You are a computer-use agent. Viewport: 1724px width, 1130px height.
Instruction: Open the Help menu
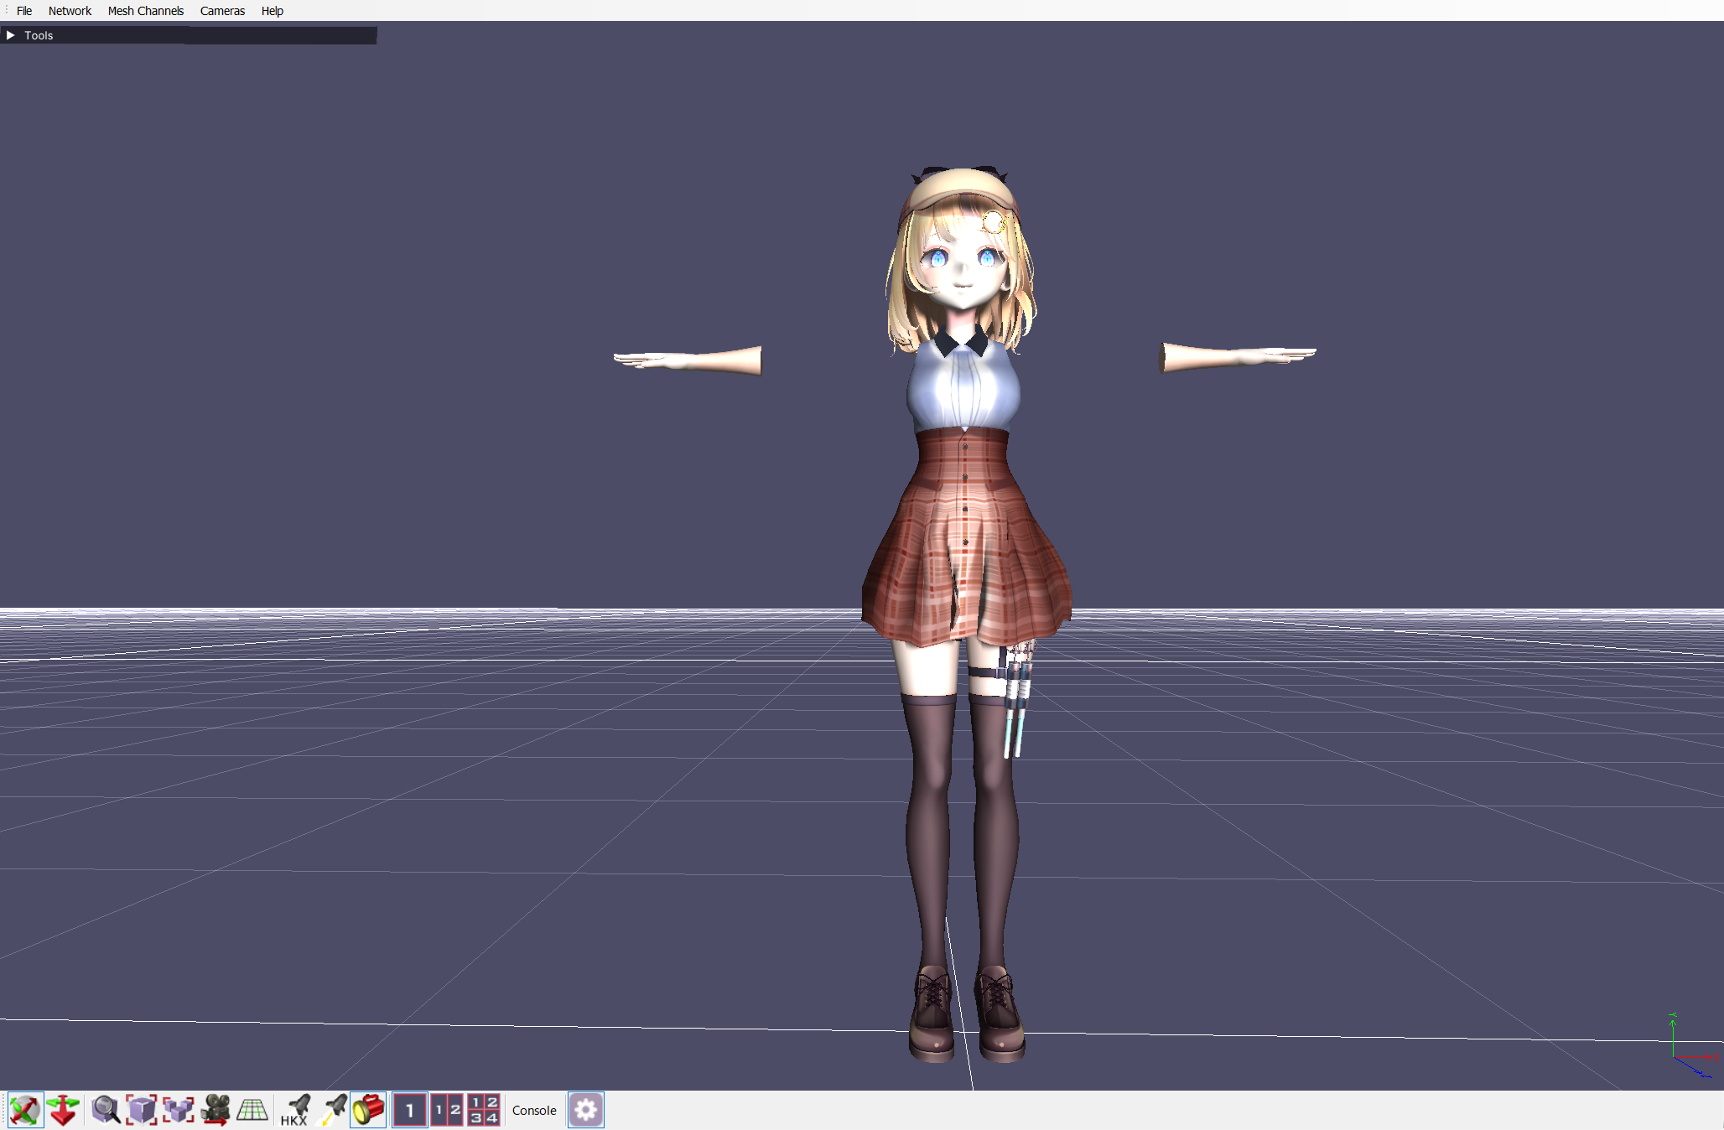coord(273,11)
